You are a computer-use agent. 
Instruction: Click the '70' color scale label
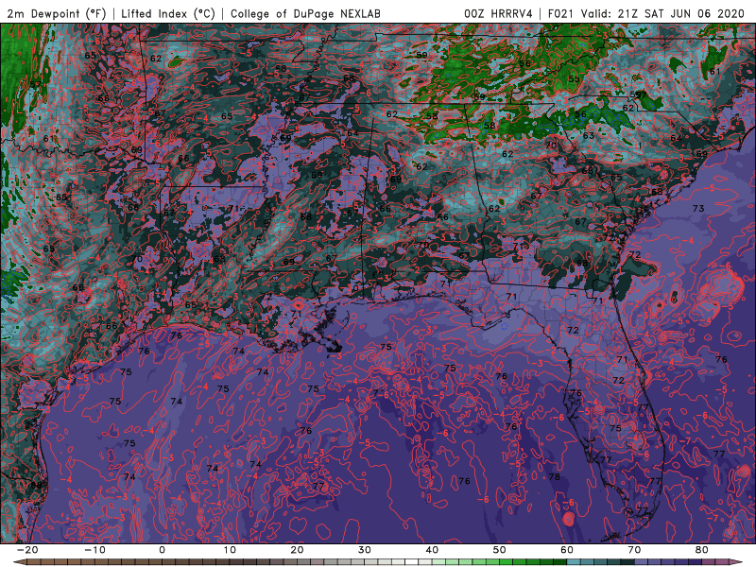634,550
